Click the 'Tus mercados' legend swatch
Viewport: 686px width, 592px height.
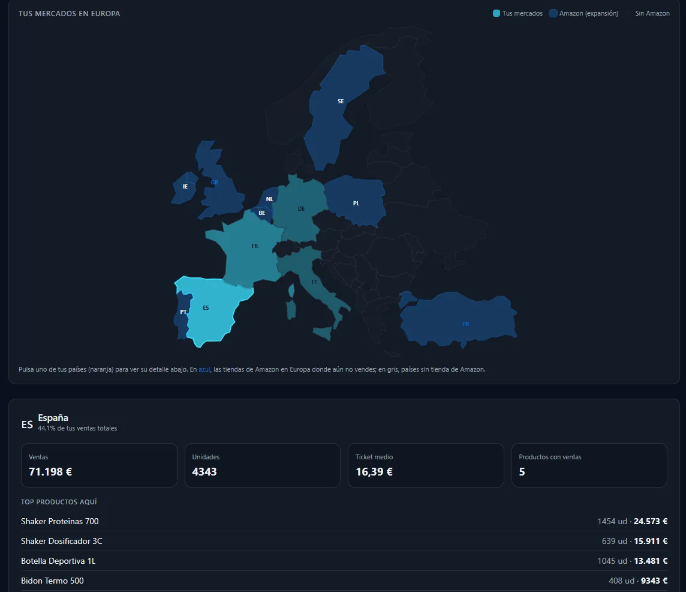pyautogui.click(x=497, y=13)
